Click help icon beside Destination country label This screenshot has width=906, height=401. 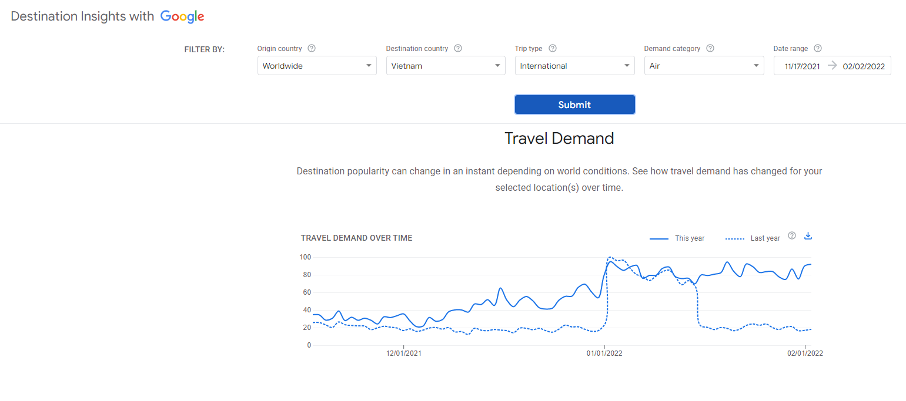[458, 49]
